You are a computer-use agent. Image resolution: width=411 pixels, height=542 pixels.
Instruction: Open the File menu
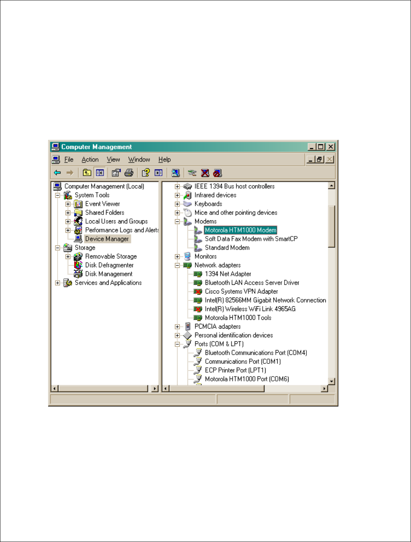point(69,160)
